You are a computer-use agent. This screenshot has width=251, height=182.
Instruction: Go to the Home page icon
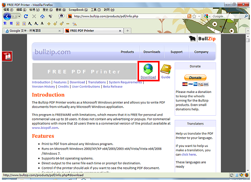[x=42, y=16]
